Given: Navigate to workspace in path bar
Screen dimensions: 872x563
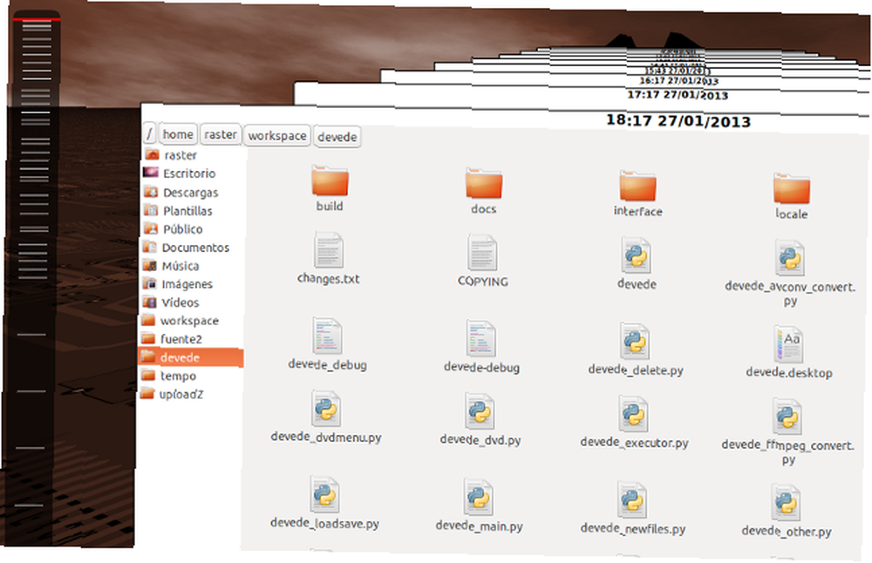Looking at the screenshot, I should tap(277, 136).
